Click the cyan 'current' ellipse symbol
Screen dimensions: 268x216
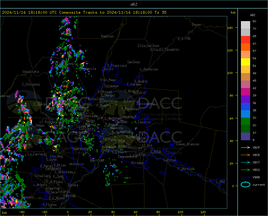coord(245,185)
